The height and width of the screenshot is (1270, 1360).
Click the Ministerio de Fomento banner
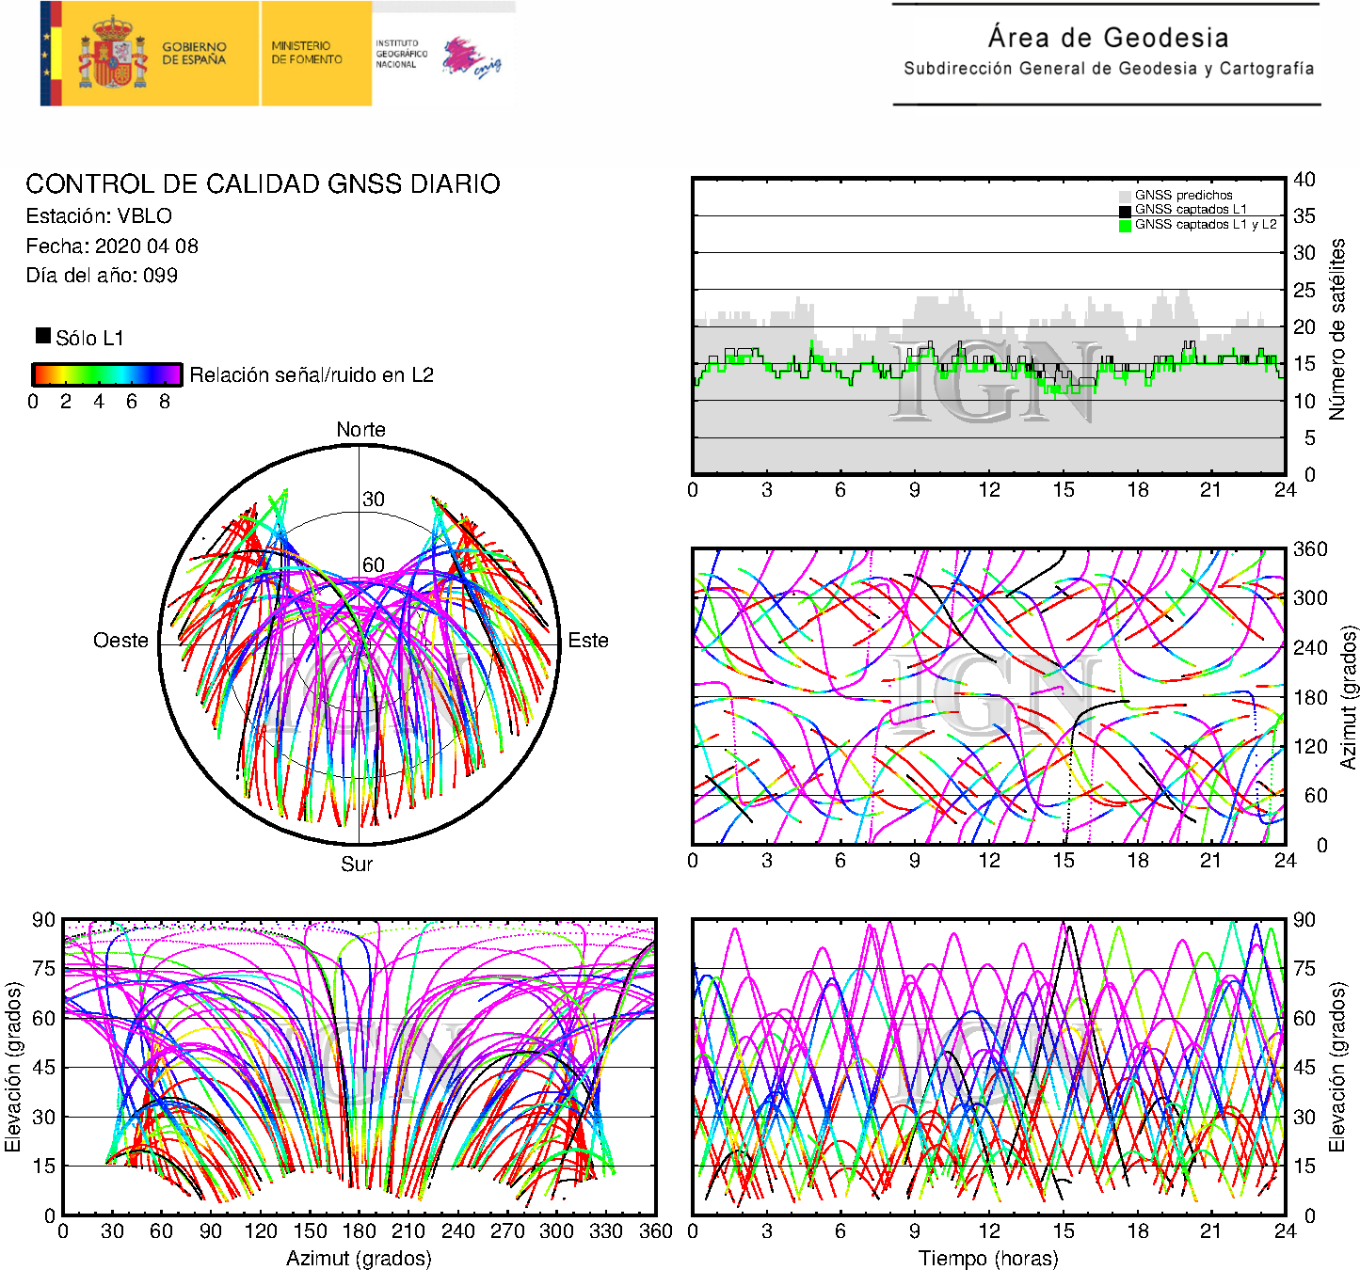coord(307,53)
